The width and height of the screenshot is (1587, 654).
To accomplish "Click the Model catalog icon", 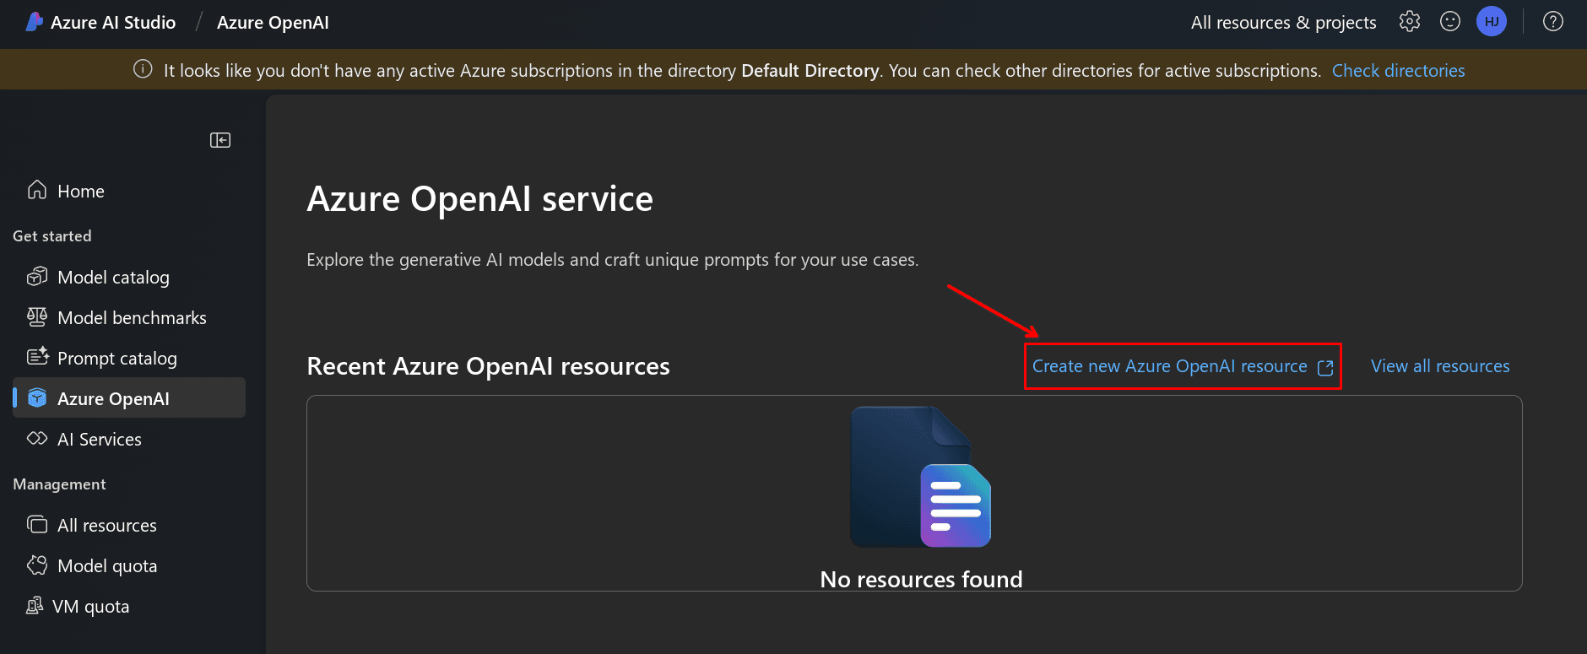I will pyautogui.click(x=37, y=277).
